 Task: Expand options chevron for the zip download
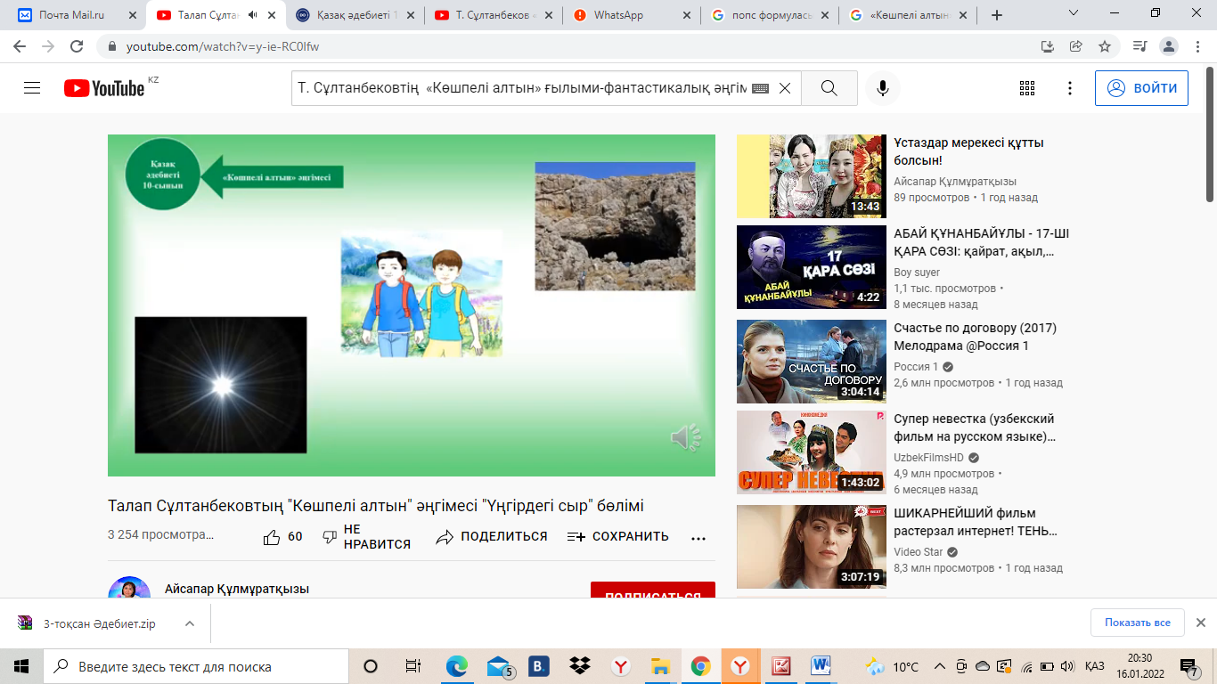coord(189,623)
